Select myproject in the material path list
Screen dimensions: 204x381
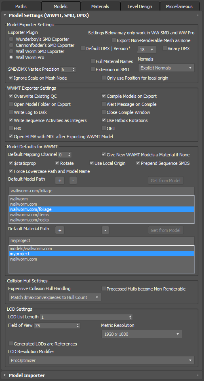click(101, 254)
